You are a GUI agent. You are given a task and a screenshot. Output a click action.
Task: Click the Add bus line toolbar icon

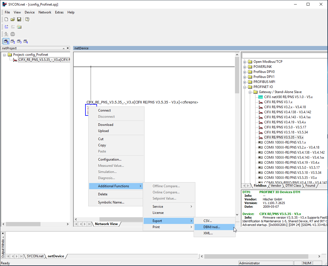coord(6,27)
